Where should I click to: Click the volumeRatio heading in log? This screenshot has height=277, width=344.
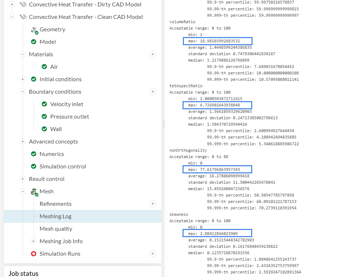[182, 22]
